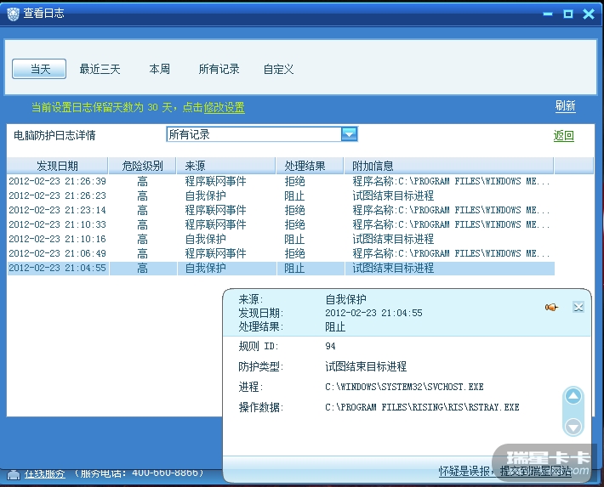Sort by the 发现日期 column header

[x=57, y=166]
